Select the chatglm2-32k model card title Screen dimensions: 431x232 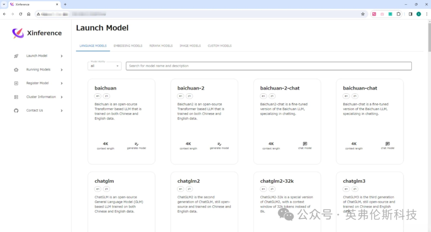coord(277,181)
